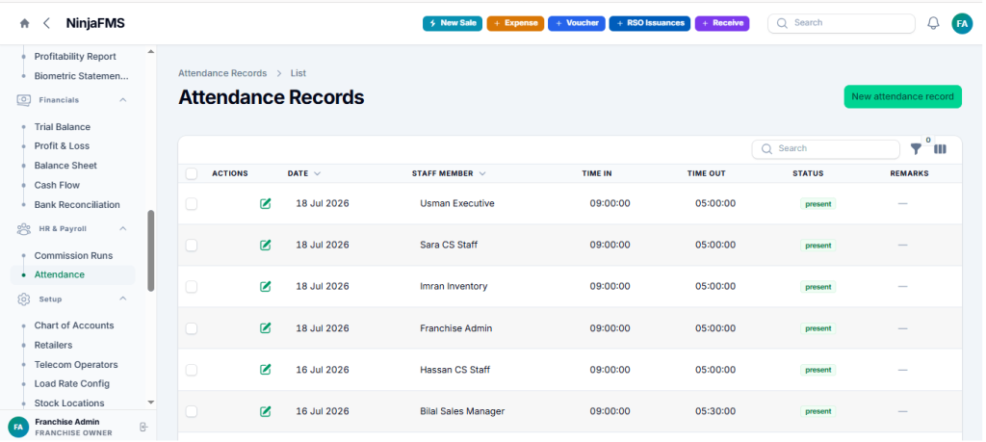The height and width of the screenshot is (442, 986).
Task: Open Trial Balance report
Action: coord(63,127)
